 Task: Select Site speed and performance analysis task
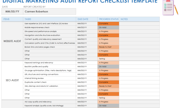coord(49,31)
